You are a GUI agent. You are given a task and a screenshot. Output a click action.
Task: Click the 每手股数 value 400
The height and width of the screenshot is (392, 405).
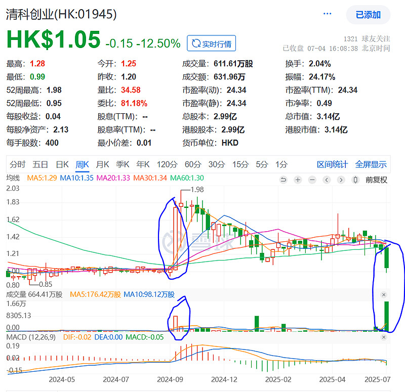click(52, 143)
